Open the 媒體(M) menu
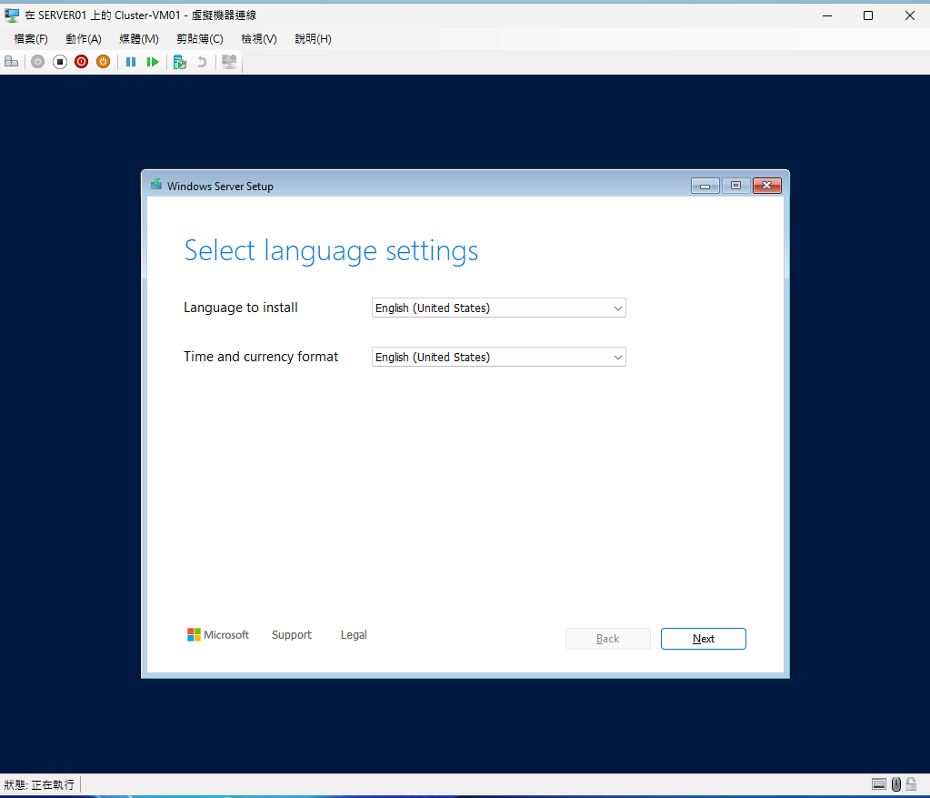This screenshot has width=930, height=798. 139,39
